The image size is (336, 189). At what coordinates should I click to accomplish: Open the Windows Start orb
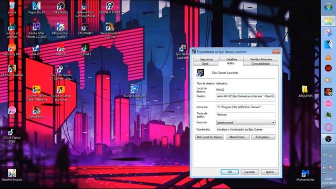coord(328,7)
